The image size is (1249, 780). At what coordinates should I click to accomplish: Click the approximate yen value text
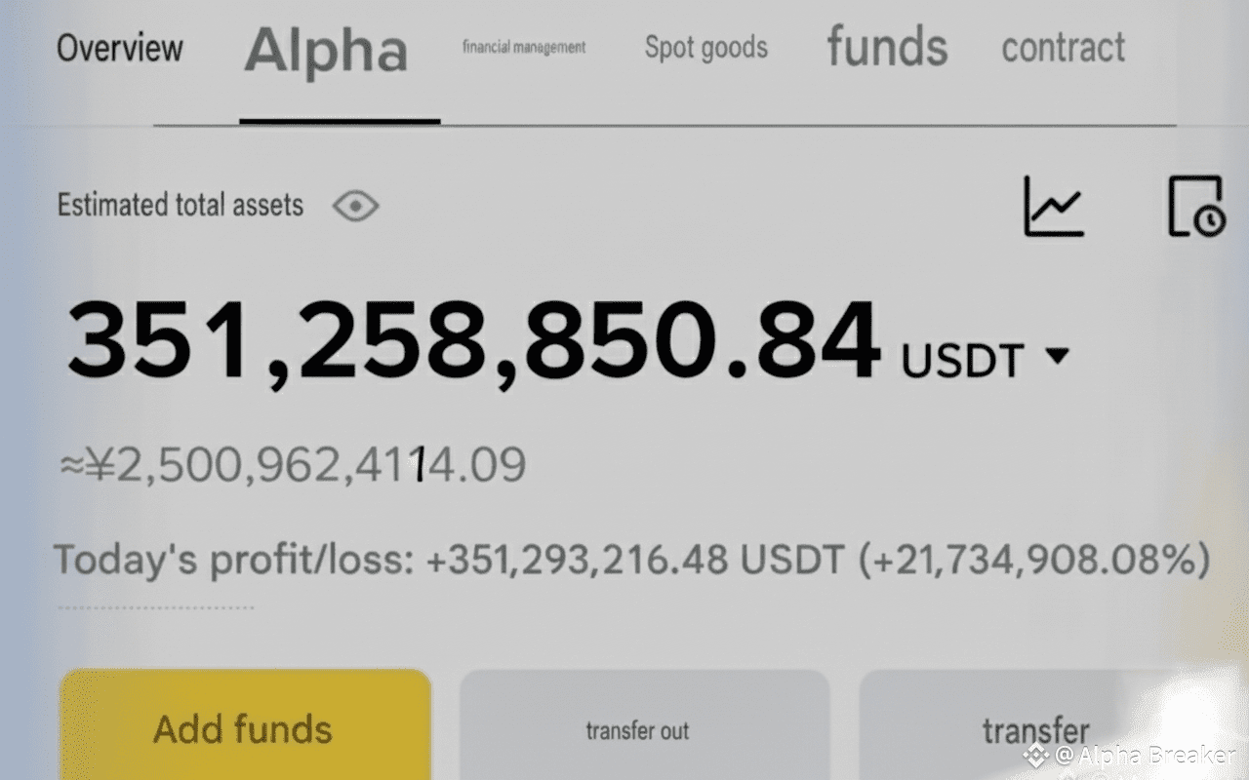(293, 465)
